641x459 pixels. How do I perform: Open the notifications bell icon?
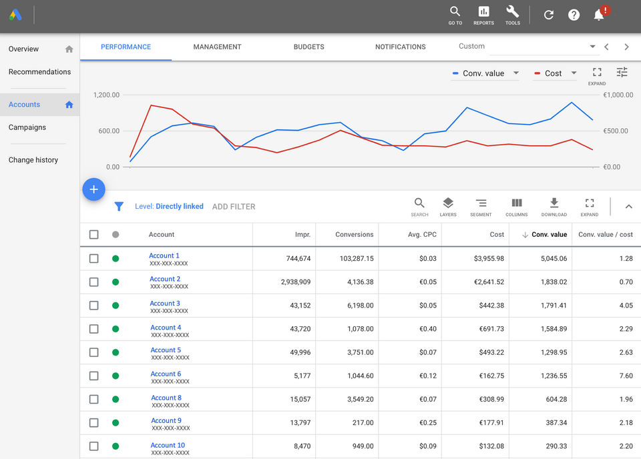[x=600, y=14]
